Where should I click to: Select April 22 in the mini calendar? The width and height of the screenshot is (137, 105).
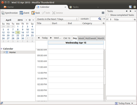(x=18, y=35)
